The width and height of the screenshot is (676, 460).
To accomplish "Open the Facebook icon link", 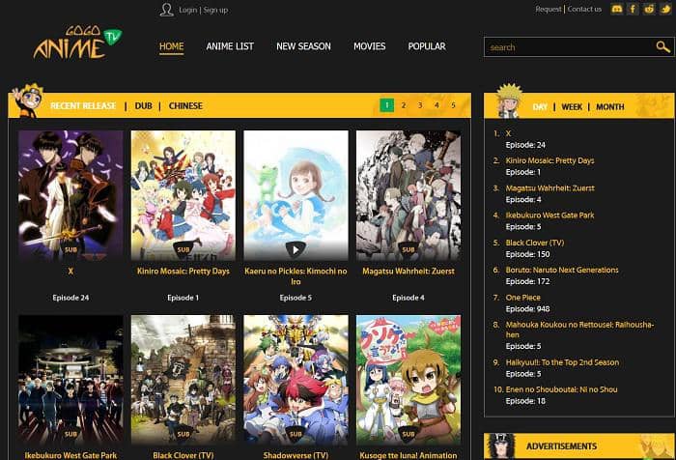I will tap(633, 9).
